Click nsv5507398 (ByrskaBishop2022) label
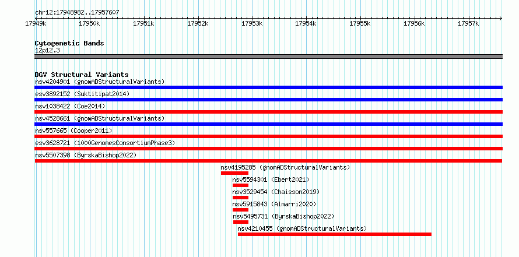 click(86, 155)
